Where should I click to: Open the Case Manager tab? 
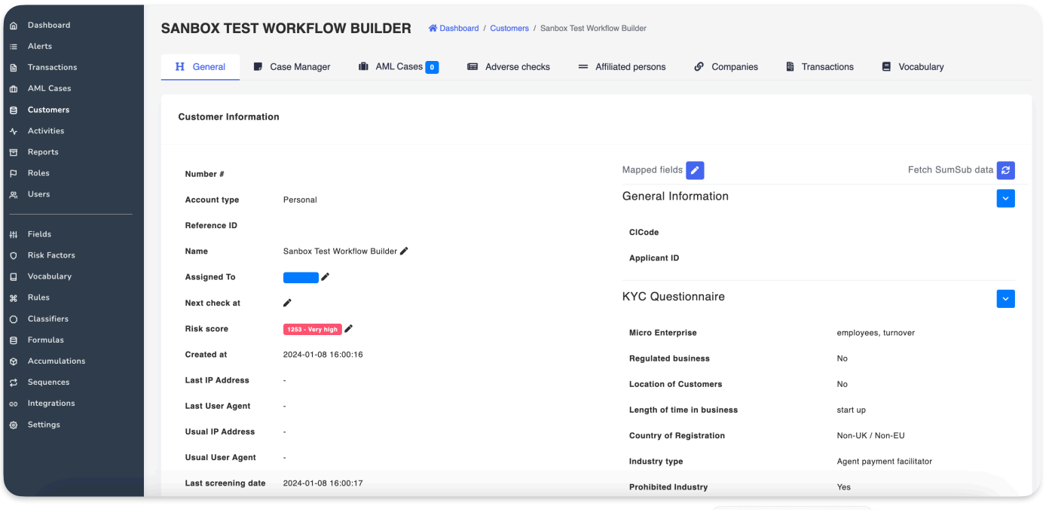(x=292, y=67)
